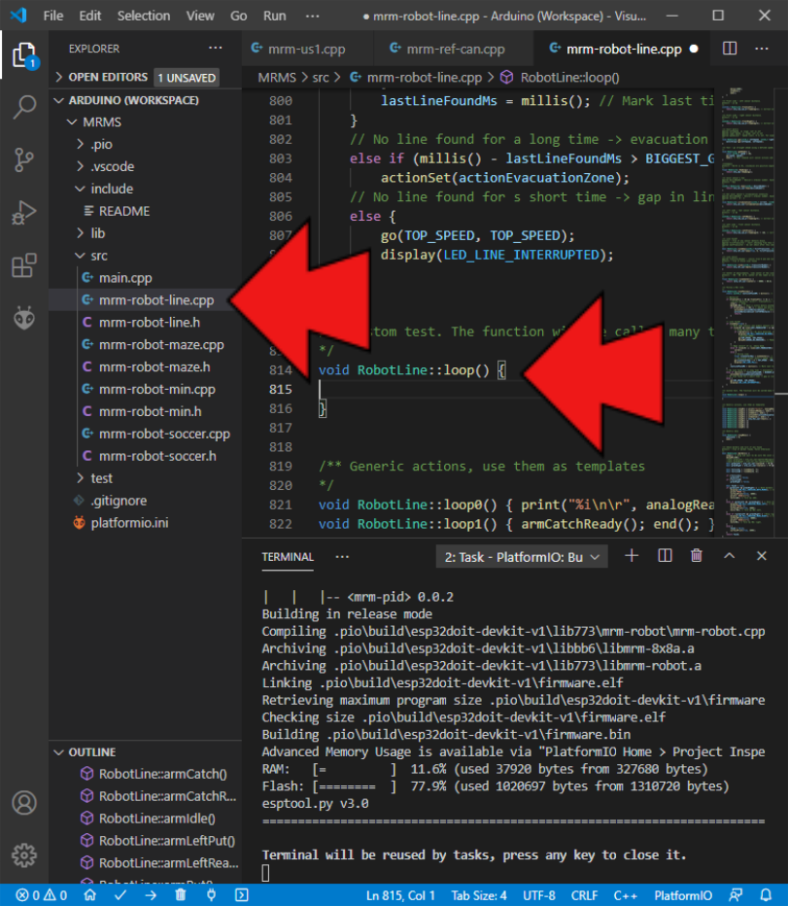Click the code minimap overview
This screenshot has height=906, width=788.
coord(746,312)
